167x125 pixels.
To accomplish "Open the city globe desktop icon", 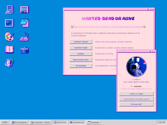I will tap(10, 63).
